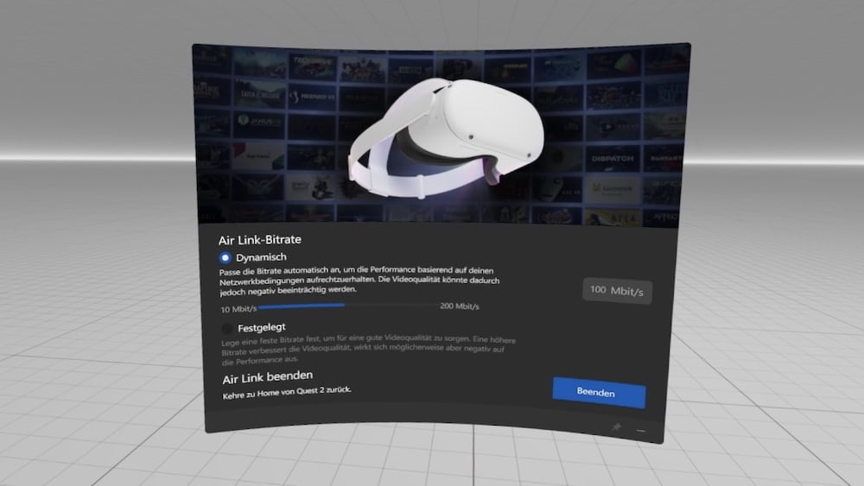Click the Air Link-Bitrate heading

pos(264,238)
